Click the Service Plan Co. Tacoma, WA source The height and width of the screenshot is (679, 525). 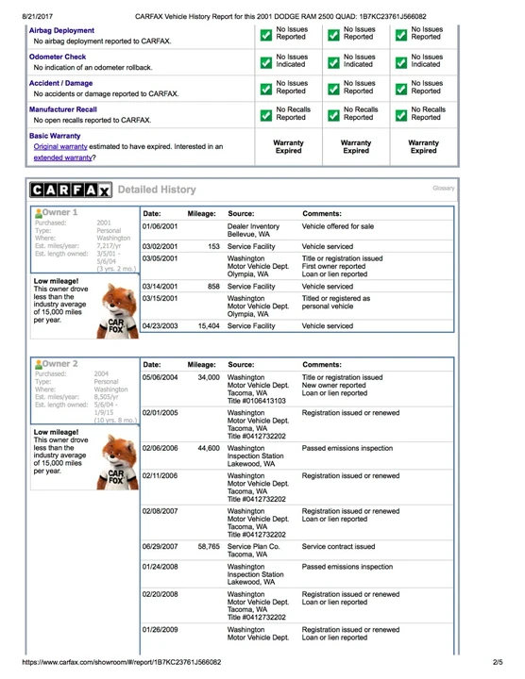[254, 551]
